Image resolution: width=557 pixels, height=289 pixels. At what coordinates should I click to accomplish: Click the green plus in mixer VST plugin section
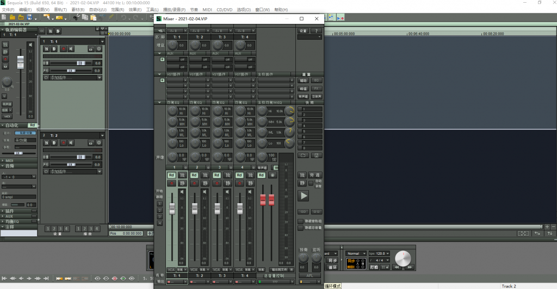[162, 80]
